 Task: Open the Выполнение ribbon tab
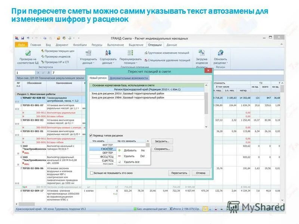[x=116, y=45]
